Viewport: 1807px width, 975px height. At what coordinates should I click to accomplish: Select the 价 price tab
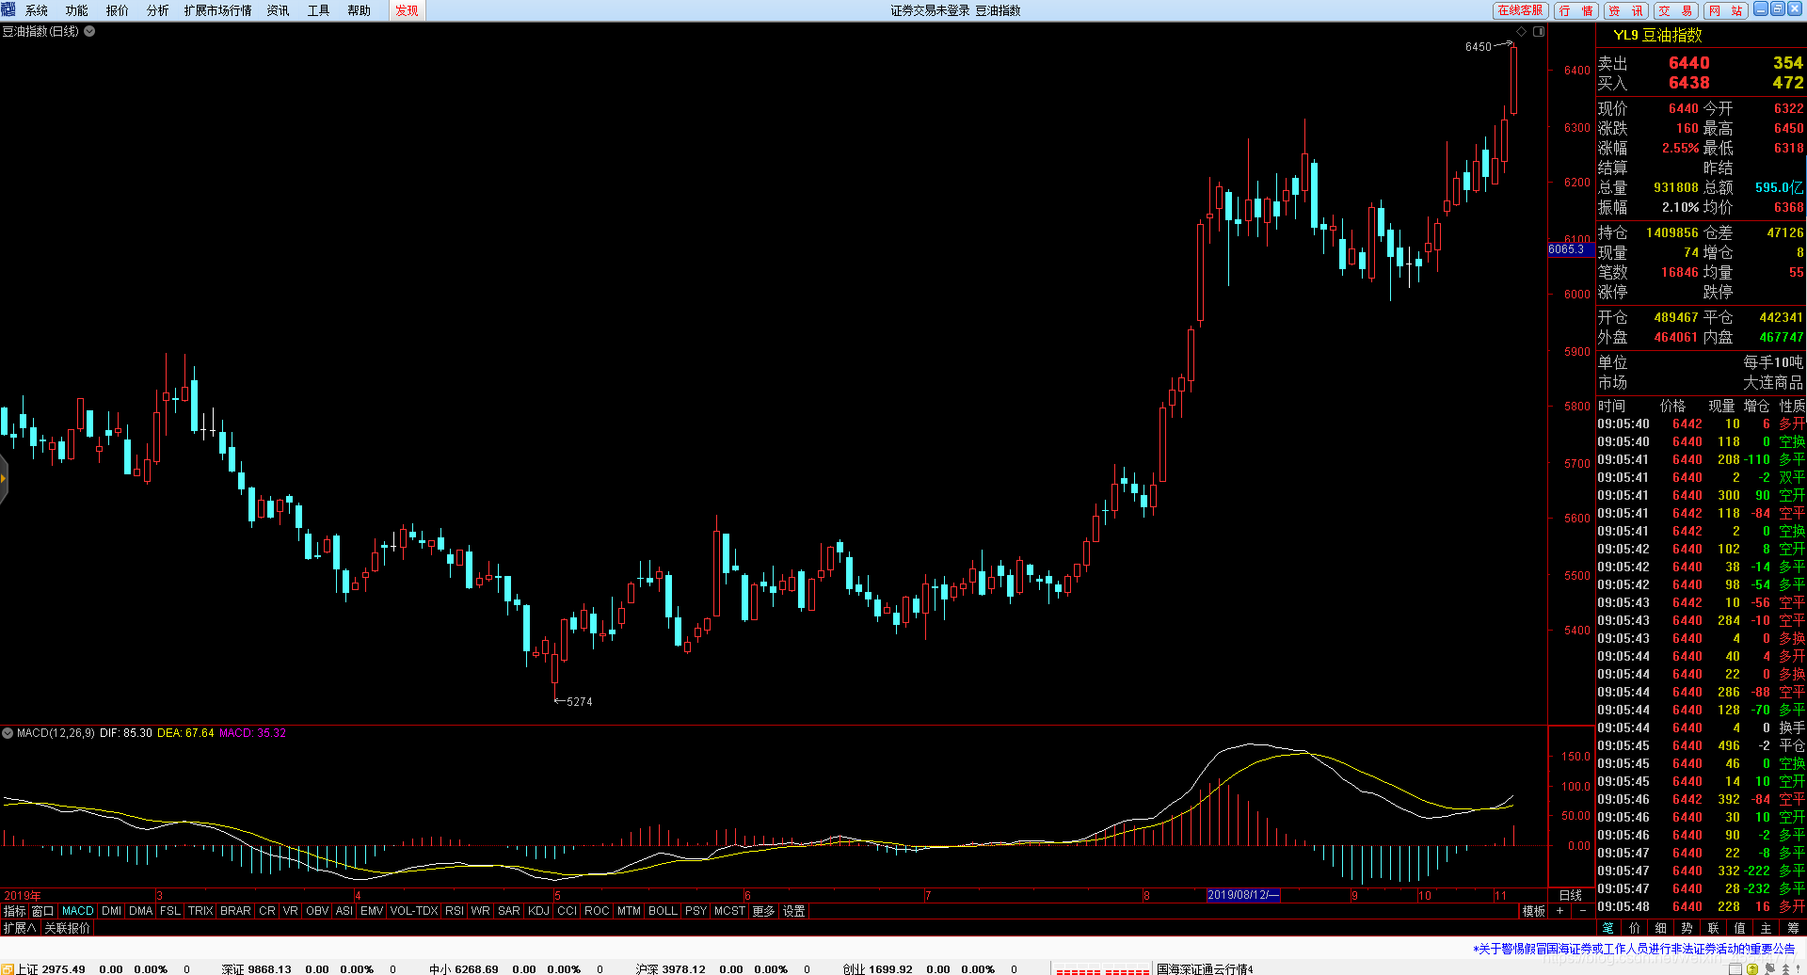[1635, 928]
